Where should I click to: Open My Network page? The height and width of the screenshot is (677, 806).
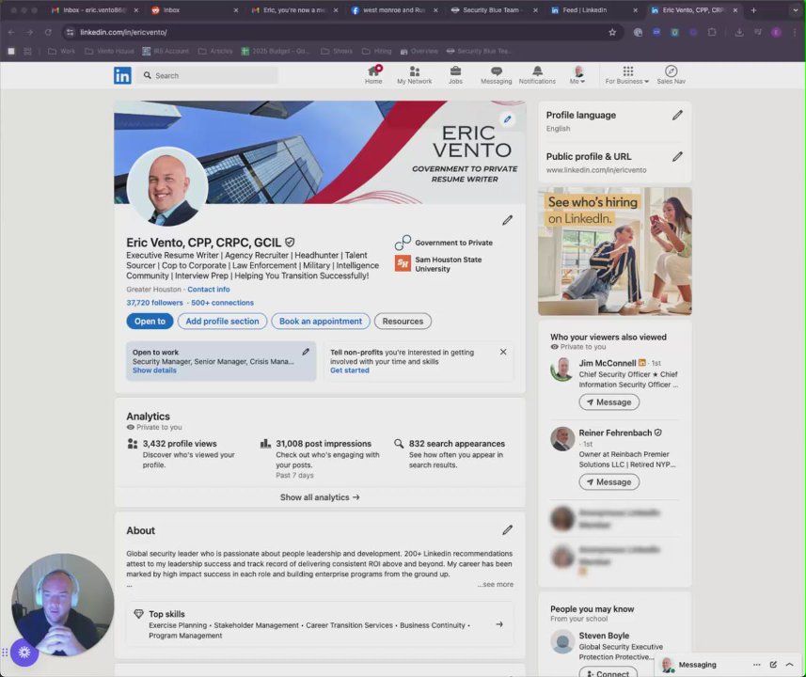[415, 74]
